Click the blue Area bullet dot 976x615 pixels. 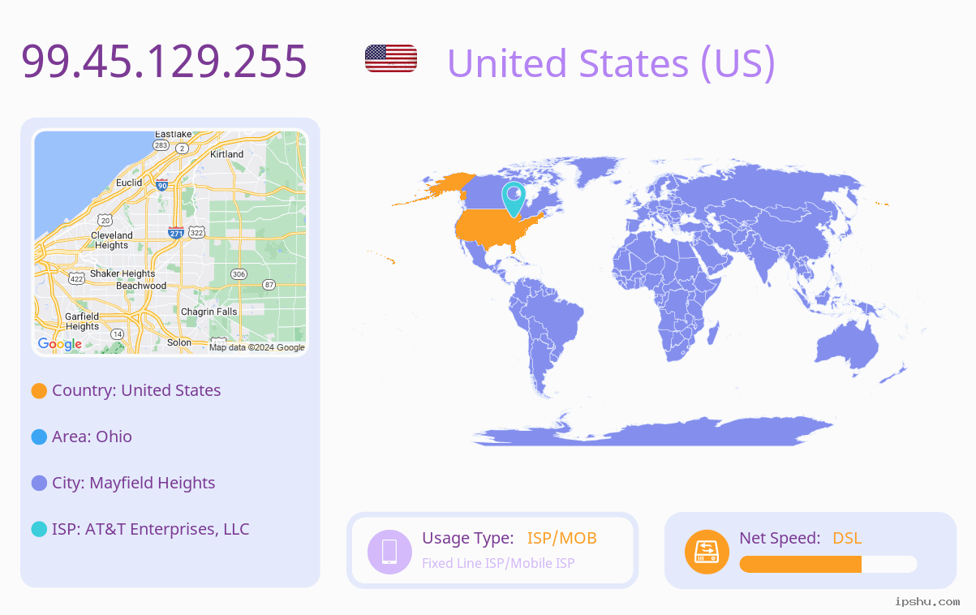click(39, 437)
